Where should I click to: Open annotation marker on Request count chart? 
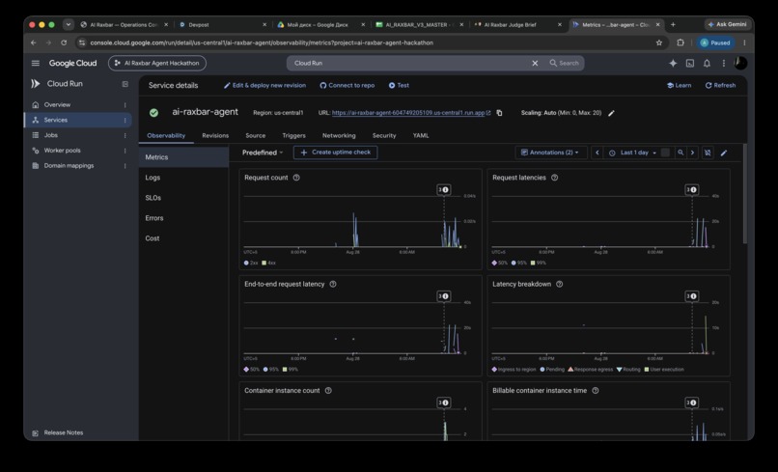point(444,189)
